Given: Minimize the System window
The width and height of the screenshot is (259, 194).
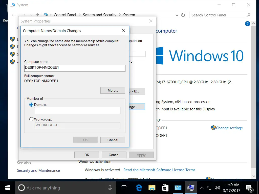Looking at the screenshot, I should [219, 5].
